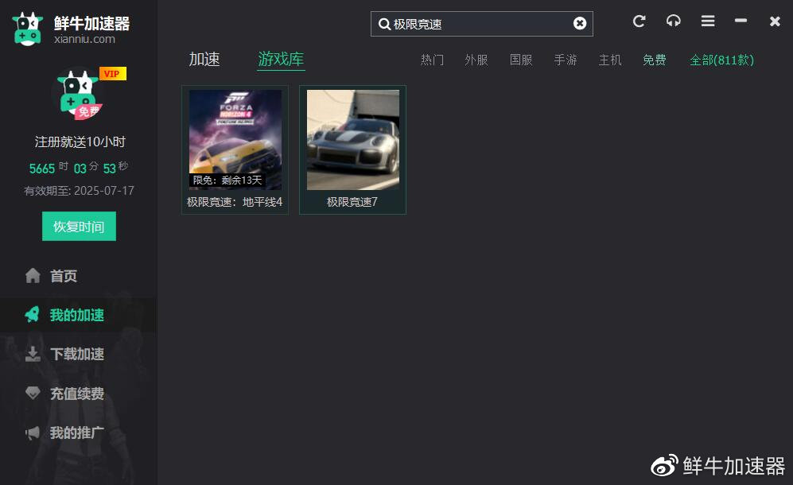Click the 极限竞速：地平线4 title text
The image size is (793, 485).
(235, 202)
